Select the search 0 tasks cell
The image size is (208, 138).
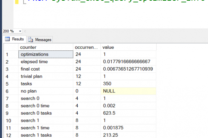pyautogui.click(x=46, y=113)
